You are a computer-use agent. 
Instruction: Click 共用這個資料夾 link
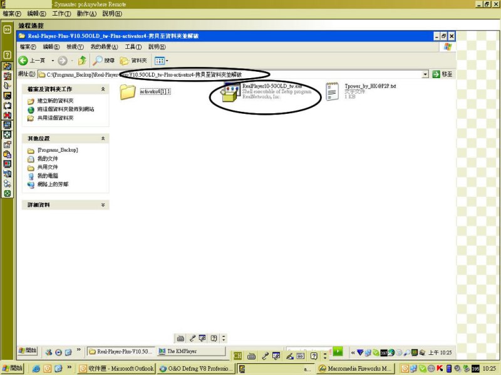coord(55,118)
